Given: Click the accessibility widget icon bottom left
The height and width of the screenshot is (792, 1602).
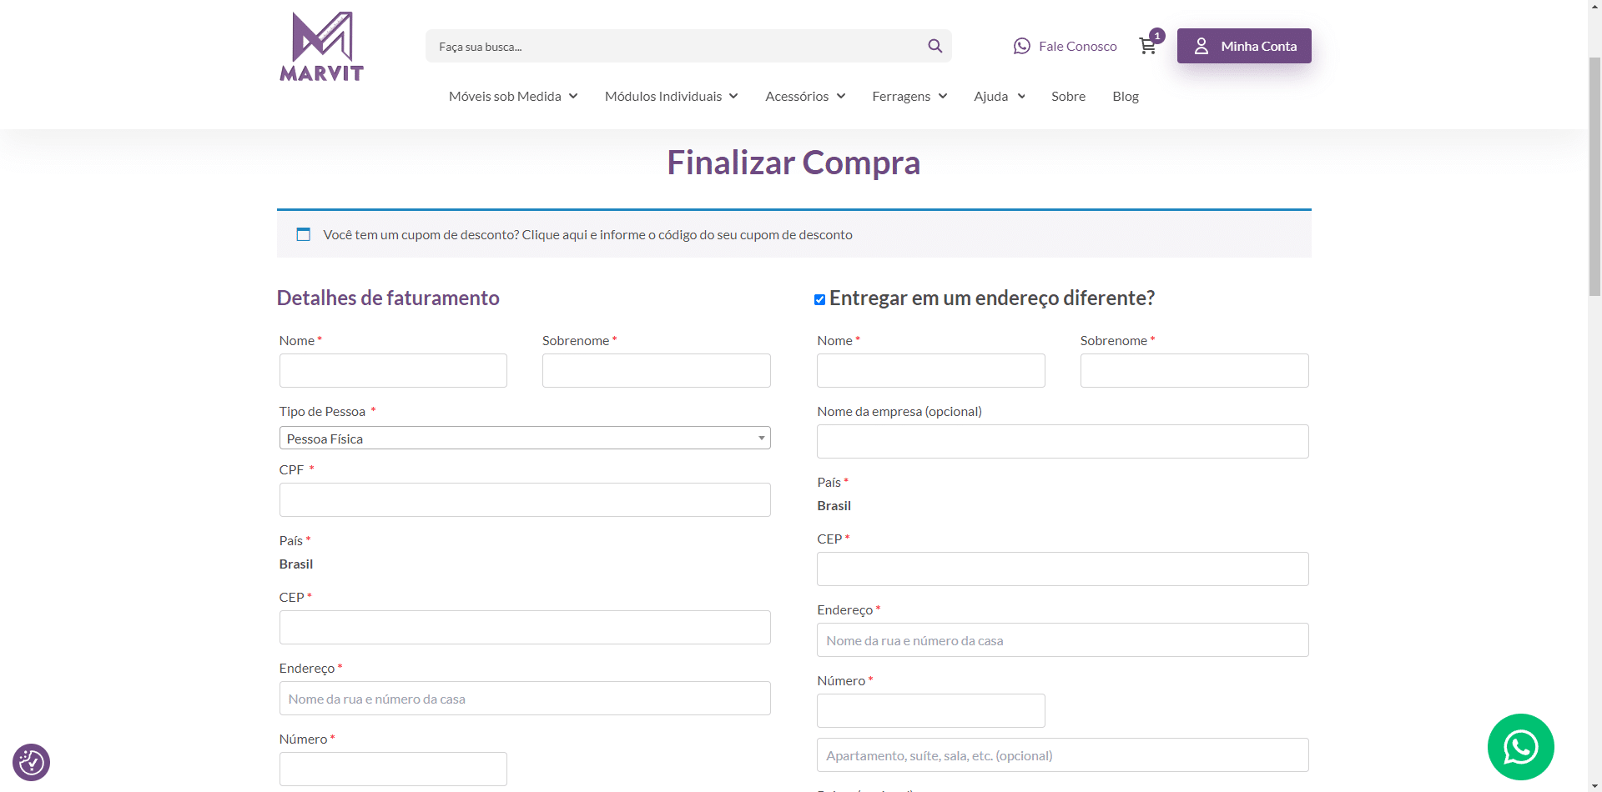Looking at the screenshot, I should click(31, 762).
